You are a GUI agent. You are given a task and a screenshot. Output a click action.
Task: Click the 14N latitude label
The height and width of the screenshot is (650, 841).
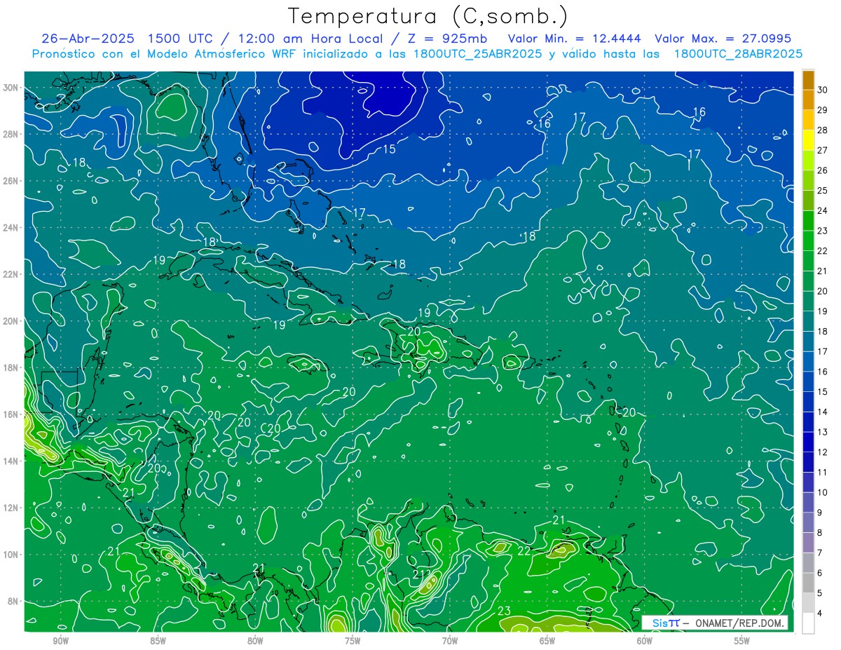pos(11,461)
